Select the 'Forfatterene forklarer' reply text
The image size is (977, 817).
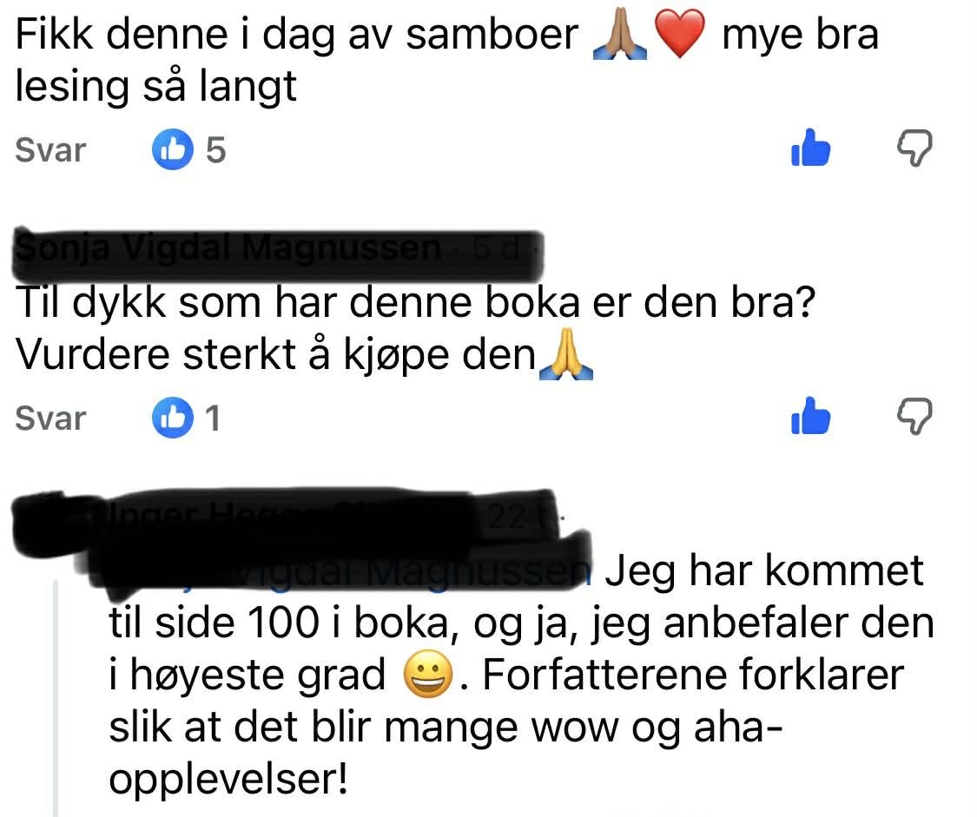click(x=521, y=675)
